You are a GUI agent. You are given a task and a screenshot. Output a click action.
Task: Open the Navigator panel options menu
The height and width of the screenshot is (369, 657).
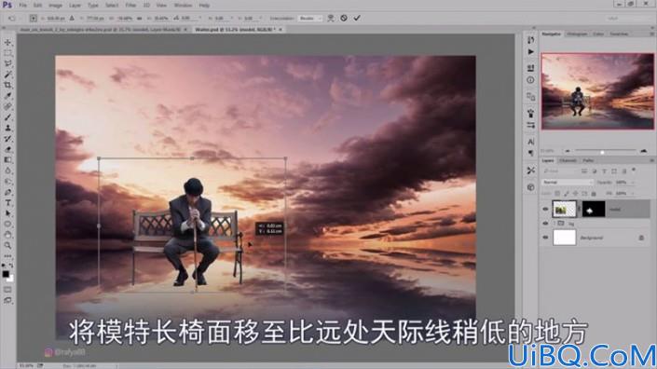point(652,34)
